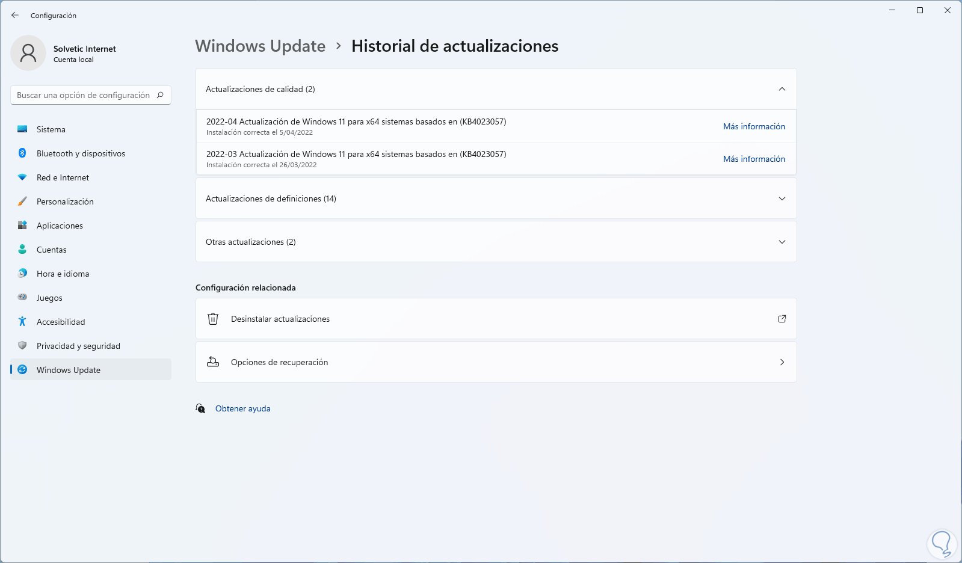Click the Solvetic Internet account name
962x563 pixels.
click(85, 49)
